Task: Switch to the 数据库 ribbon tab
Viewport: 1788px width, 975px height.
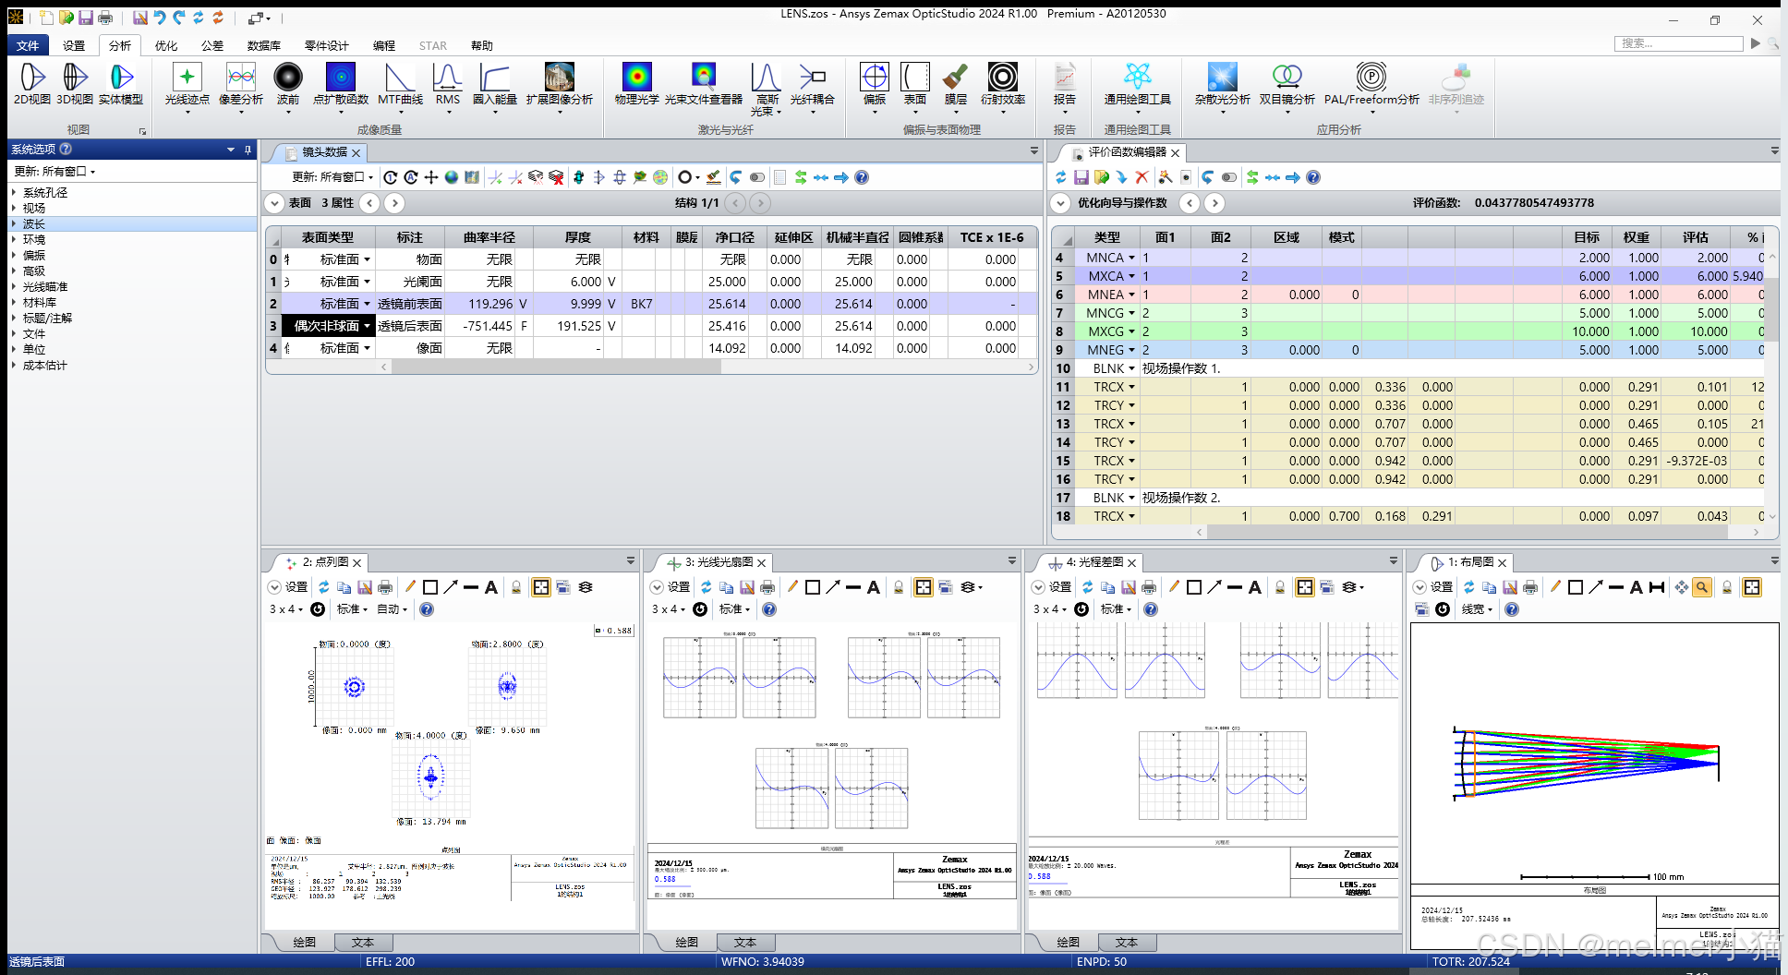Action: point(264,45)
